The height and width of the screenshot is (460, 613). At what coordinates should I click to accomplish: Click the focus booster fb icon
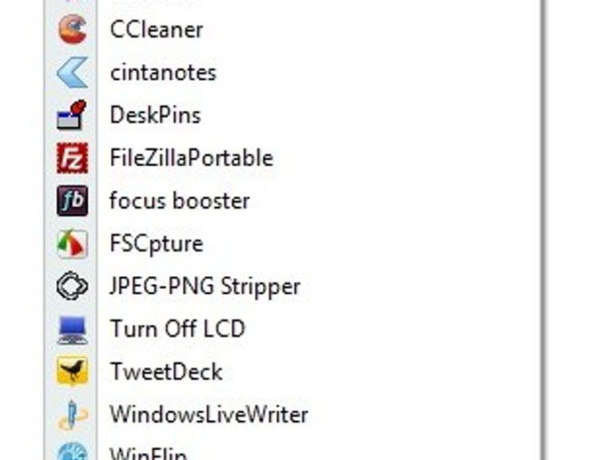[x=72, y=201]
